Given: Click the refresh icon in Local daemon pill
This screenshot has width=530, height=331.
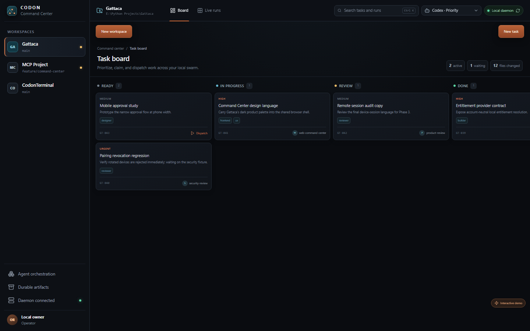Looking at the screenshot, I should click(518, 11).
